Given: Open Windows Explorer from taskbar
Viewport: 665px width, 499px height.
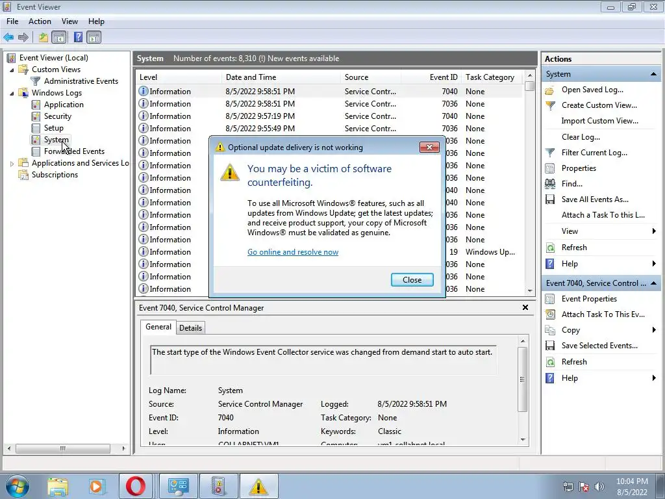Looking at the screenshot, I should (x=58, y=486).
